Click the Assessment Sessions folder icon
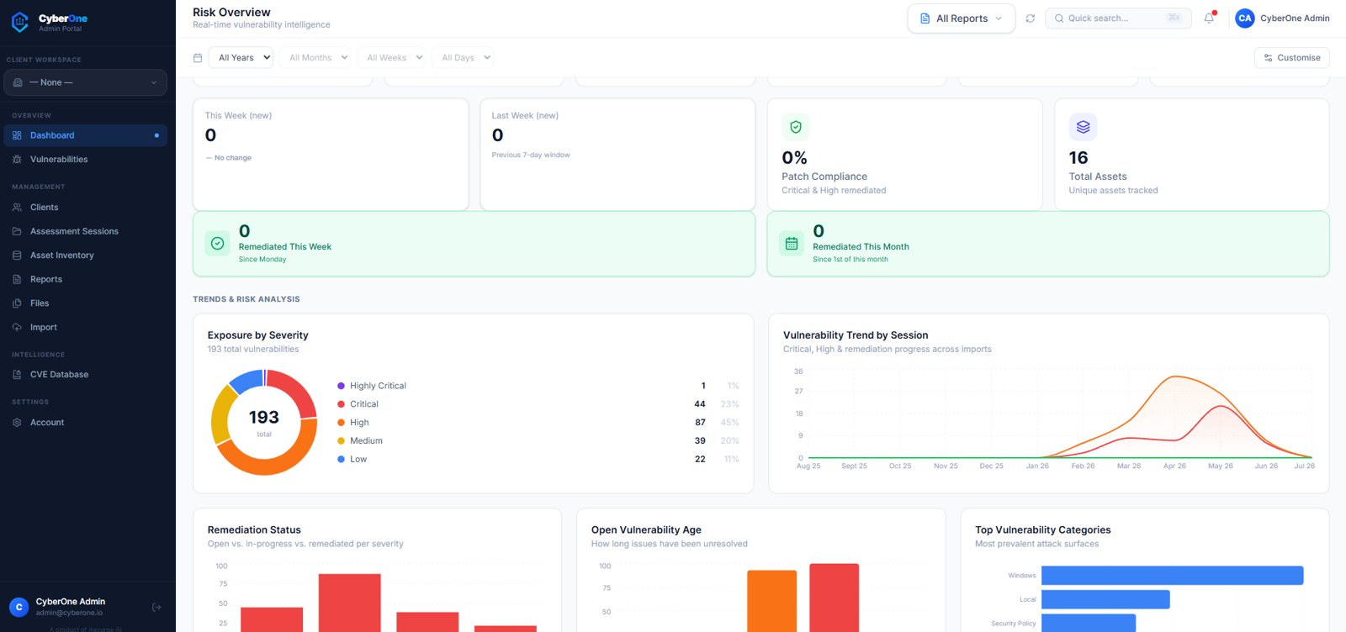This screenshot has width=1346, height=632. tap(17, 231)
